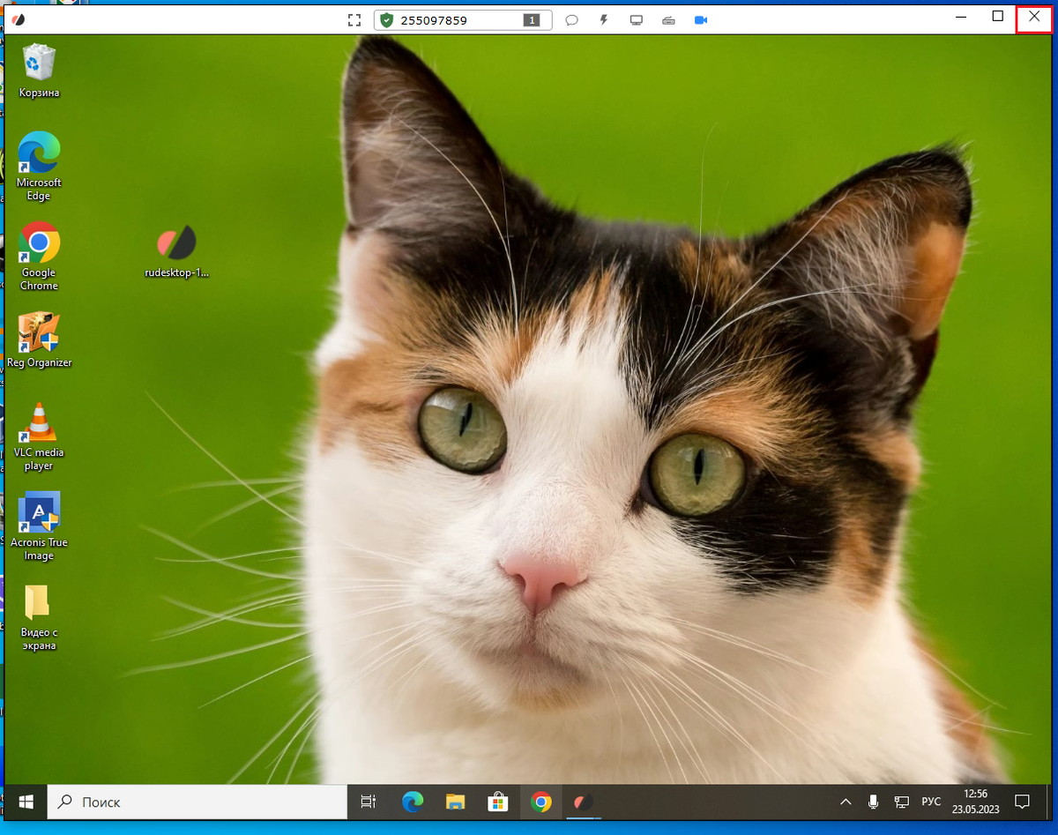Open monitor selector labeled 1

pos(530,19)
